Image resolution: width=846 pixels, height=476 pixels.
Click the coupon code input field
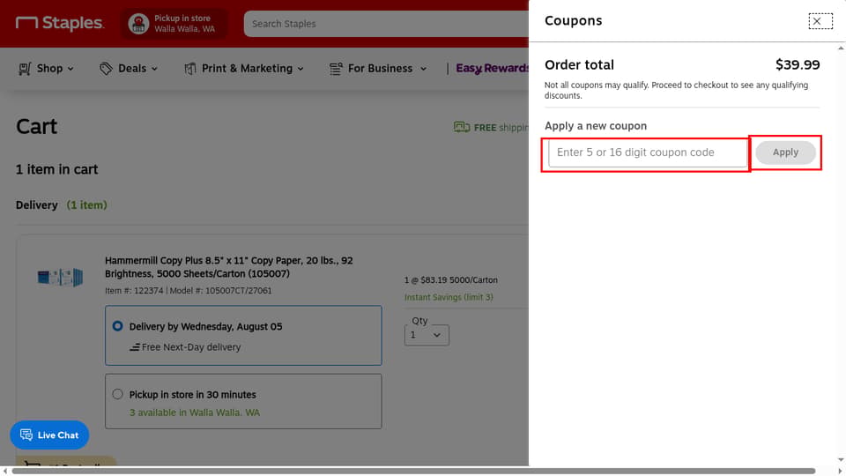coord(648,152)
